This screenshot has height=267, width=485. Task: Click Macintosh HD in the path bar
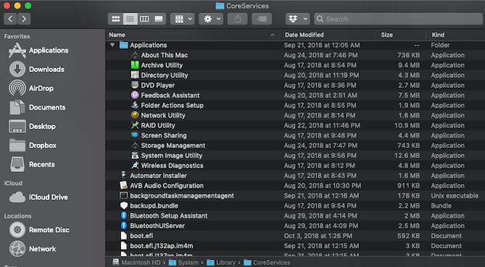pos(136,263)
